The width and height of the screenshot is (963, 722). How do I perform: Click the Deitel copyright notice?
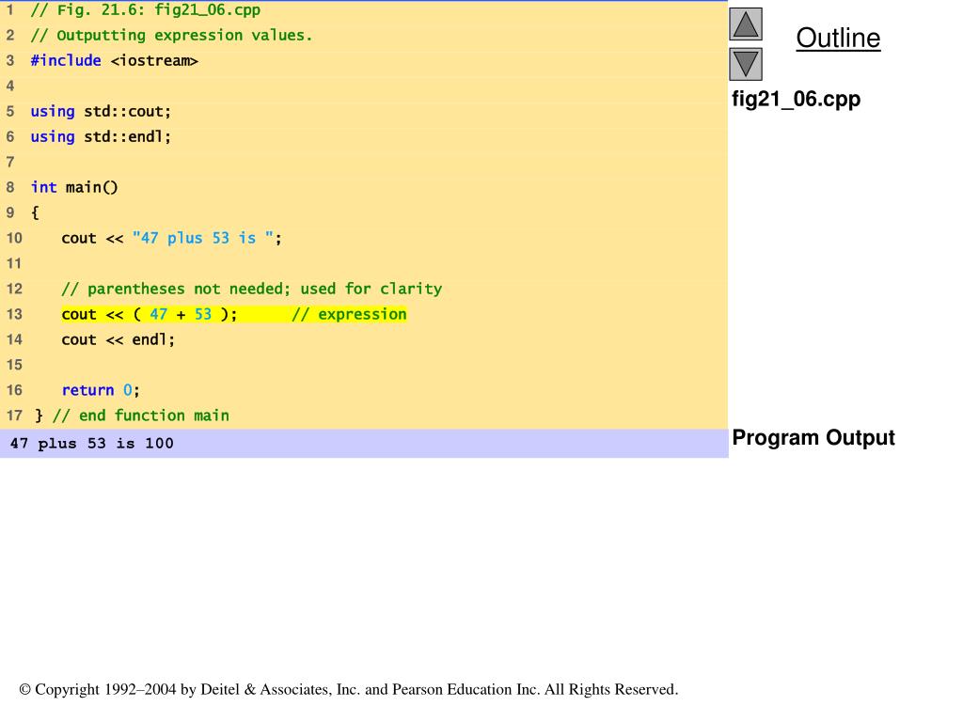[349, 689]
